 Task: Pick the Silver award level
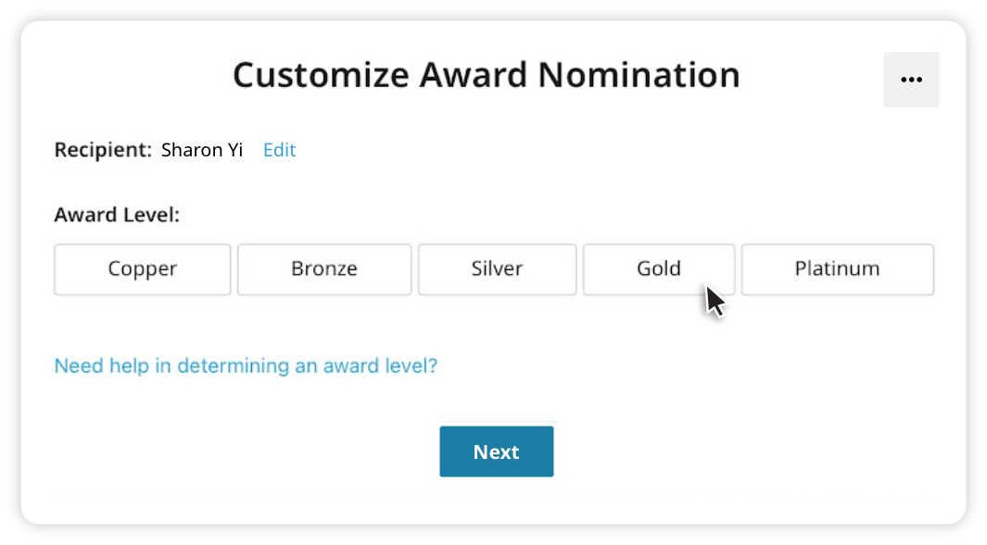click(x=497, y=269)
